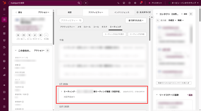Switch to the アクティビティー main tab
This screenshot has width=201, height=111.
[96, 12]
